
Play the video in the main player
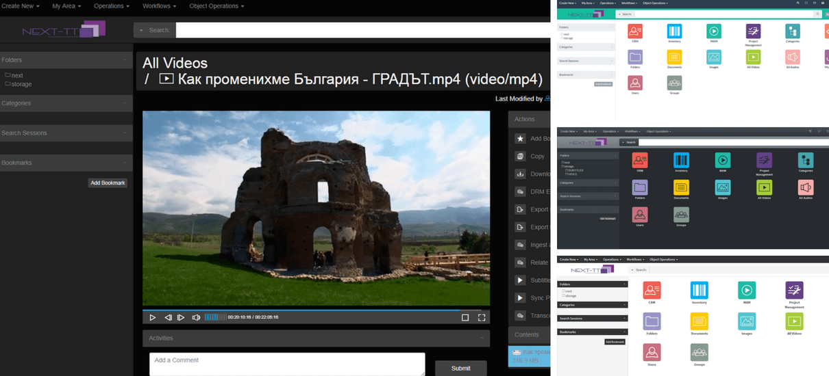153,317
